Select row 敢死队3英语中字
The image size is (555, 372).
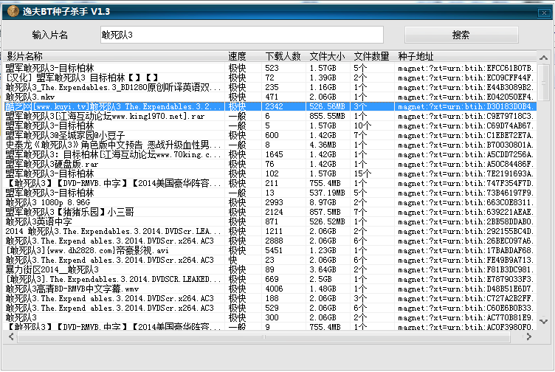[x=269, y=221]
